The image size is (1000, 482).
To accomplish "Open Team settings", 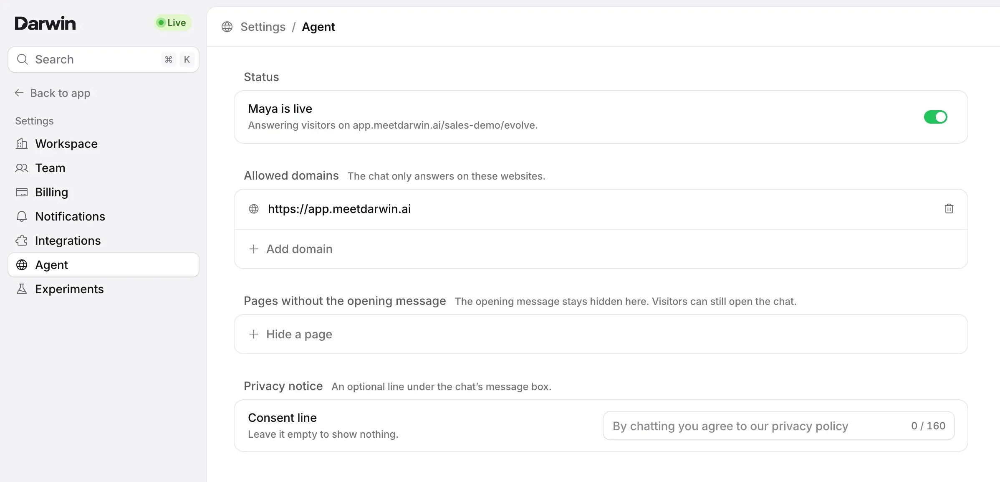I will click(x=104, y=168).
